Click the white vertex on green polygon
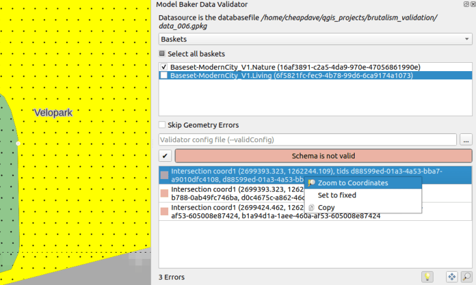 [18, 143]
